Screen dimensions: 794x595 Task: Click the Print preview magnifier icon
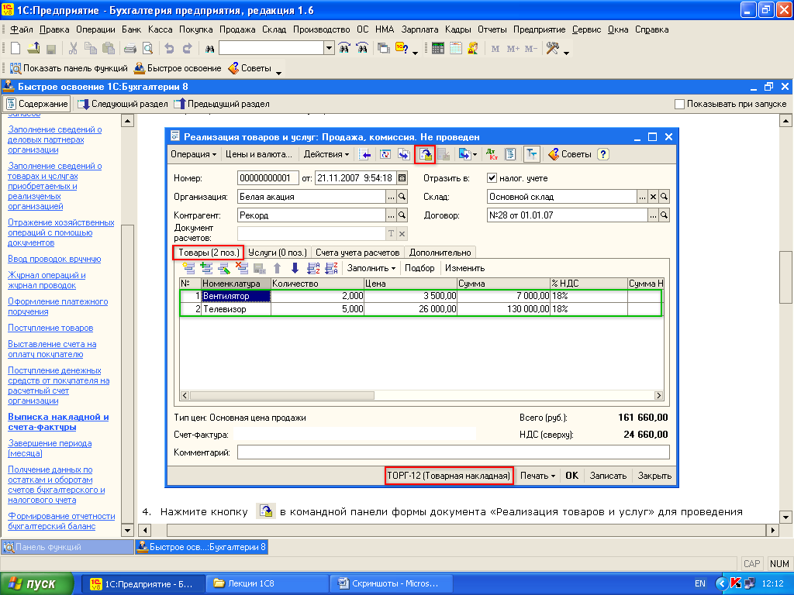(x=147, y=48)
